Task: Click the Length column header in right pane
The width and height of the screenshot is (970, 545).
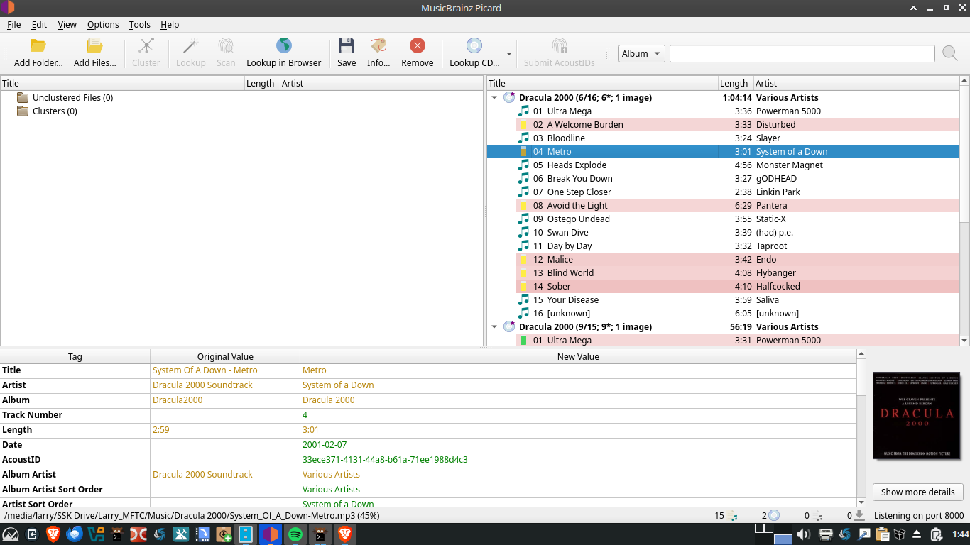Action: tap(735, 83)
